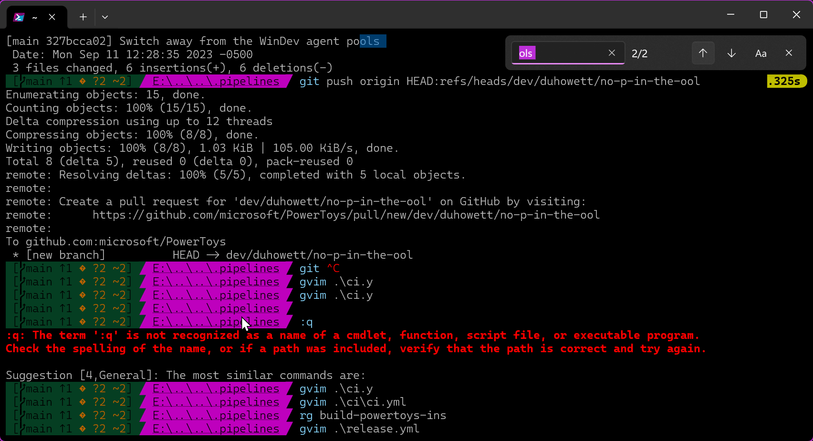Click the "rg build-powertoys-ins" command text
Screen dimensions: 813x441
click(373, 415)
